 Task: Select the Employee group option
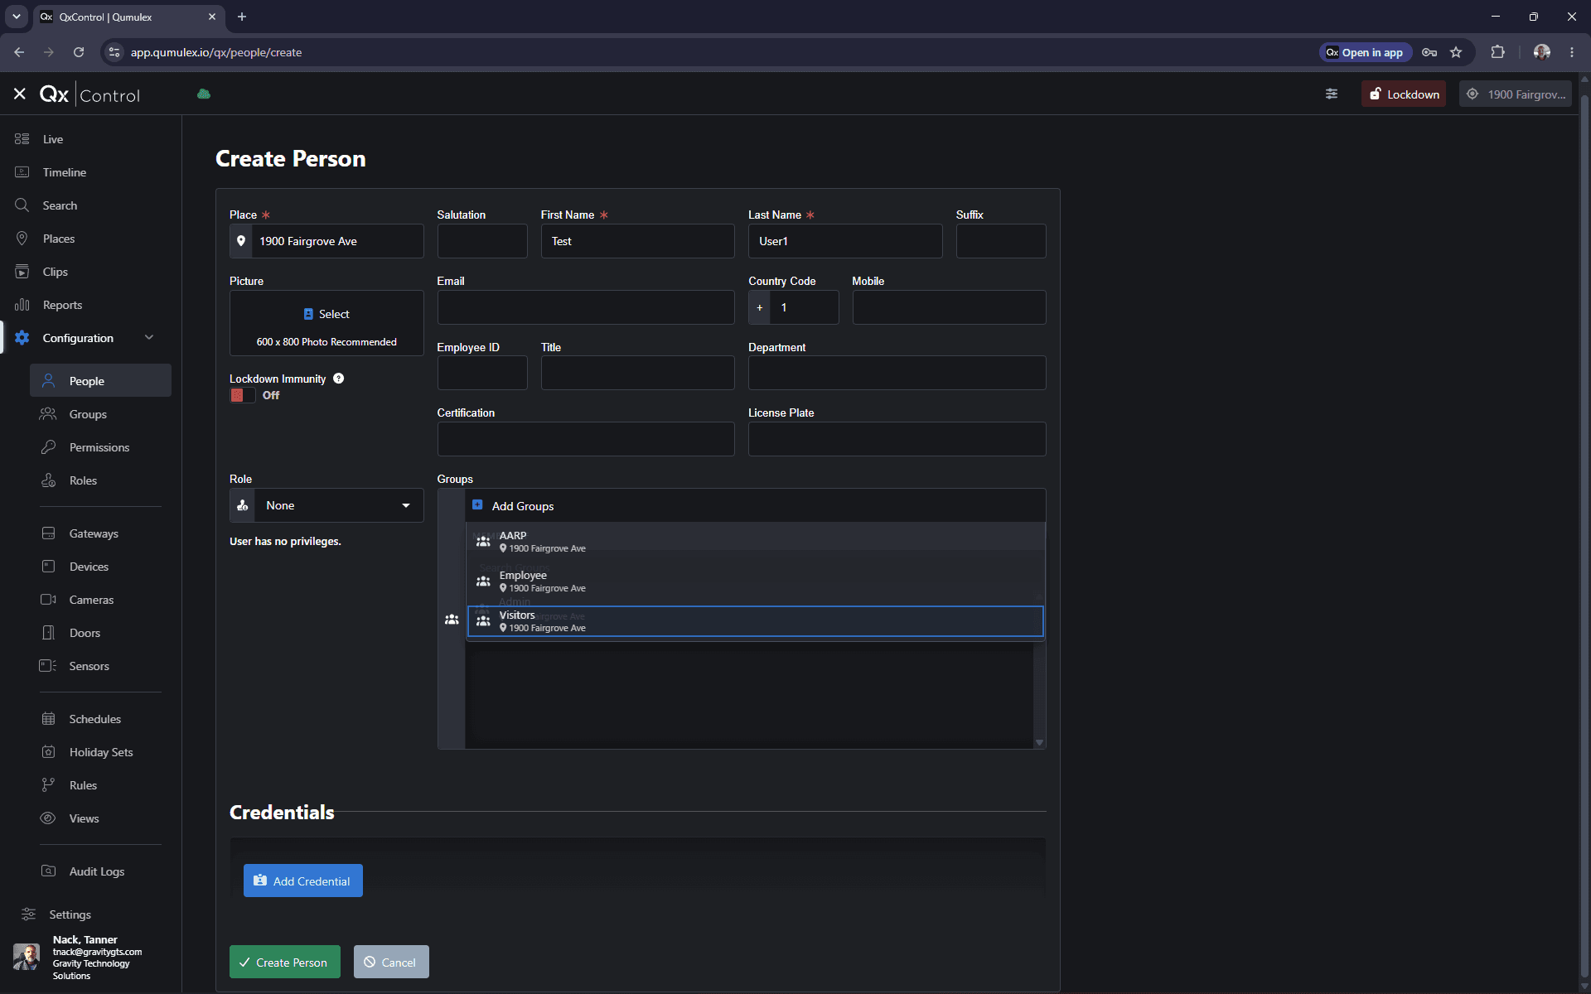point(755,581)
